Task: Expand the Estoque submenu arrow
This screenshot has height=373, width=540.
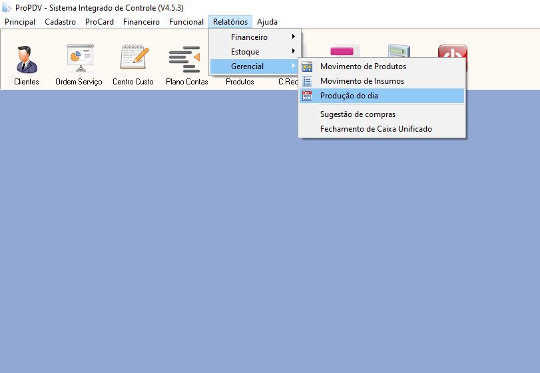Action: [x=294, y=51]
